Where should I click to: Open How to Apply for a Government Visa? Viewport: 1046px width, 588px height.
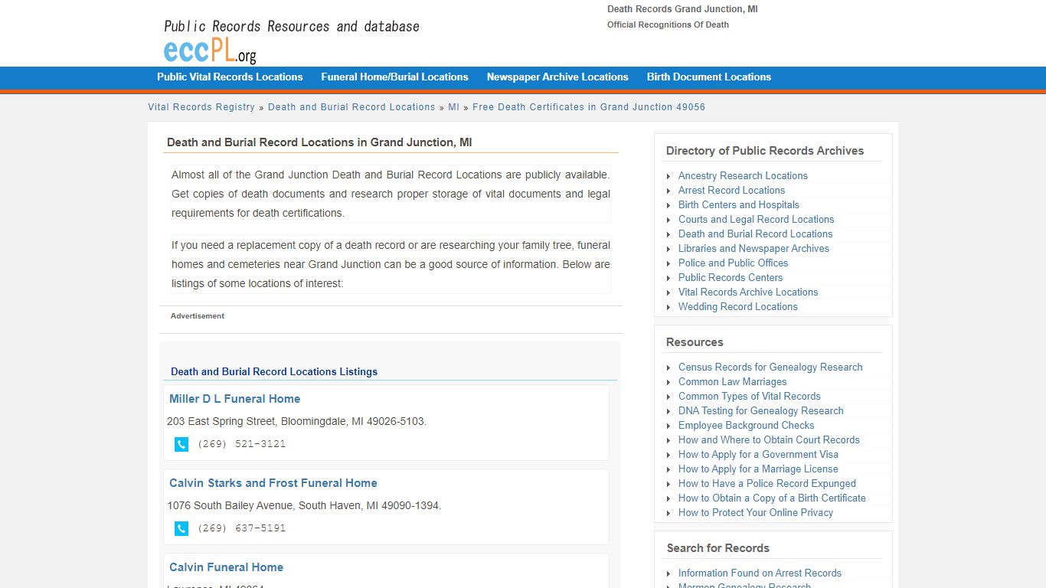758,454
